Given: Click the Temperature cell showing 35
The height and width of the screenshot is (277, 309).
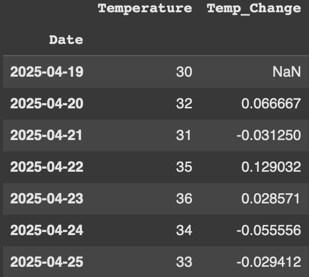Looking at the screenshot, I should (x=184, y=167).
